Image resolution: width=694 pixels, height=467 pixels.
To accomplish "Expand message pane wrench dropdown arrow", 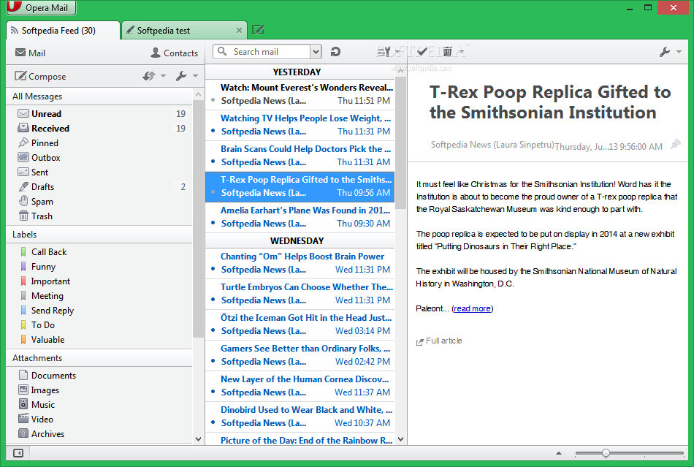I will (679, 52).
